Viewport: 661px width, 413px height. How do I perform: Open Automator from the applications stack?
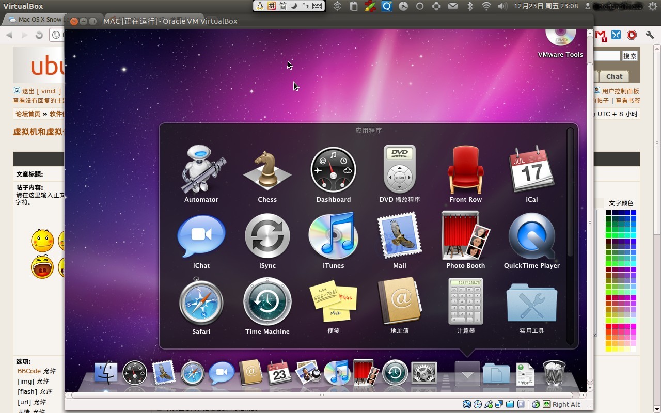tap(201, 169)
